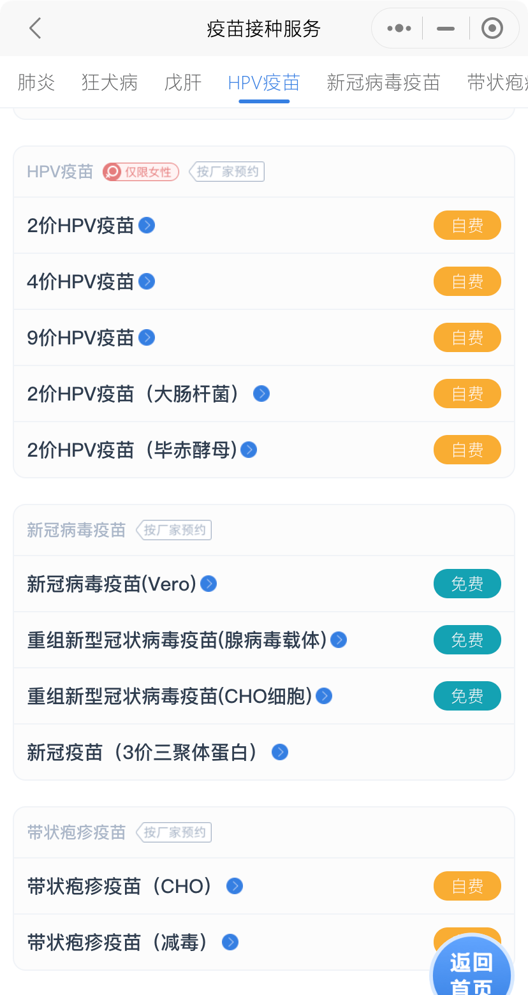Tap blue arrow beside 新冠病毒疫苗(Vero)
The height and width of the screenshot is (995, 528).
point(209,584)
